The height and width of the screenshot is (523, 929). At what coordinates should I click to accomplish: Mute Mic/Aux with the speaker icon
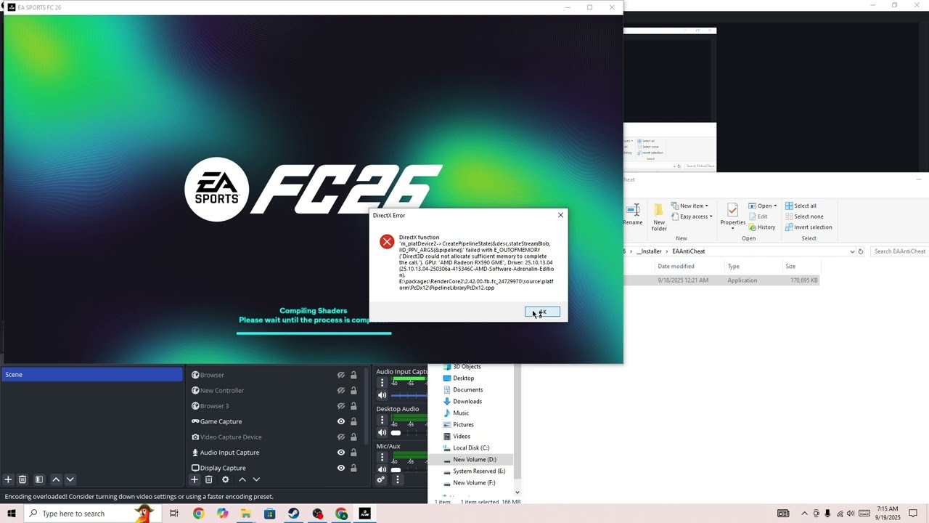click(x=382, y=469)
